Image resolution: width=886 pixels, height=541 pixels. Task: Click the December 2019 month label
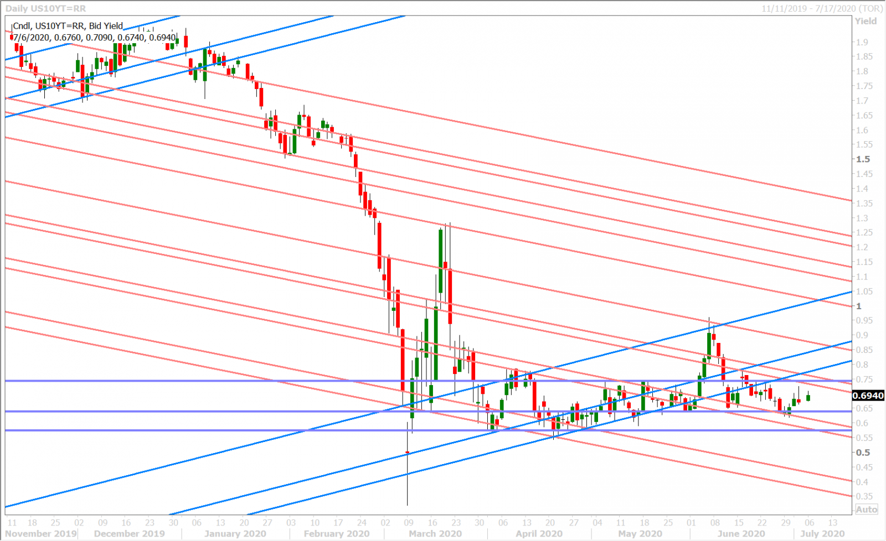pos(129,534)
